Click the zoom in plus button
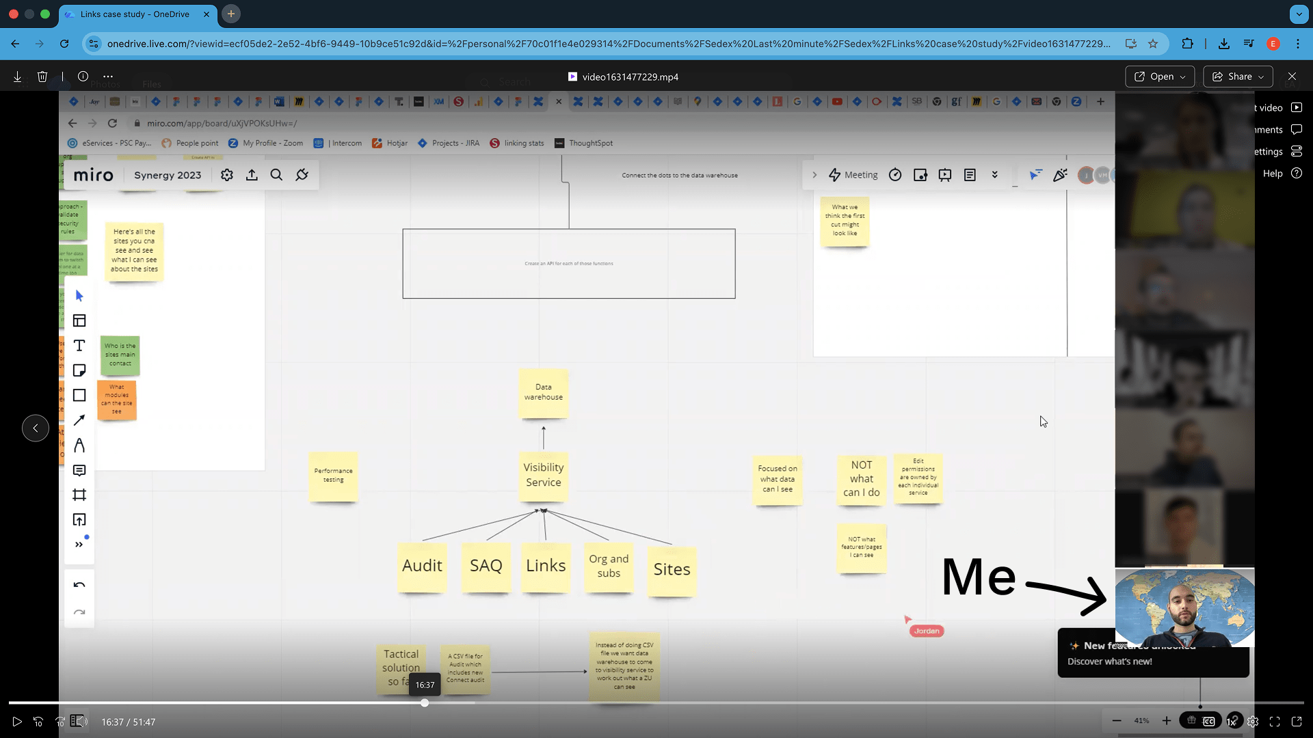This screenshot has width=1313, height=738. (1167, 721)
